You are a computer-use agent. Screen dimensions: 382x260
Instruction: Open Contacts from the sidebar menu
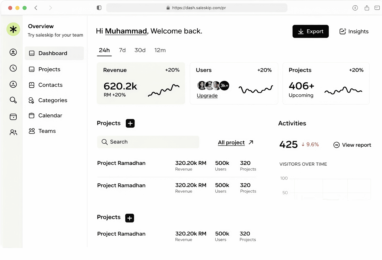click(50, 85)
